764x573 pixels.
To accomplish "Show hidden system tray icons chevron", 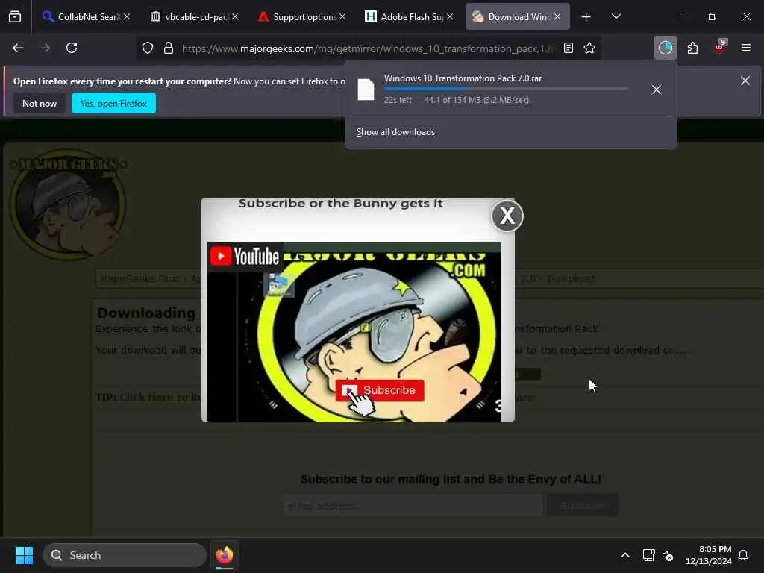I will (625, 555).
